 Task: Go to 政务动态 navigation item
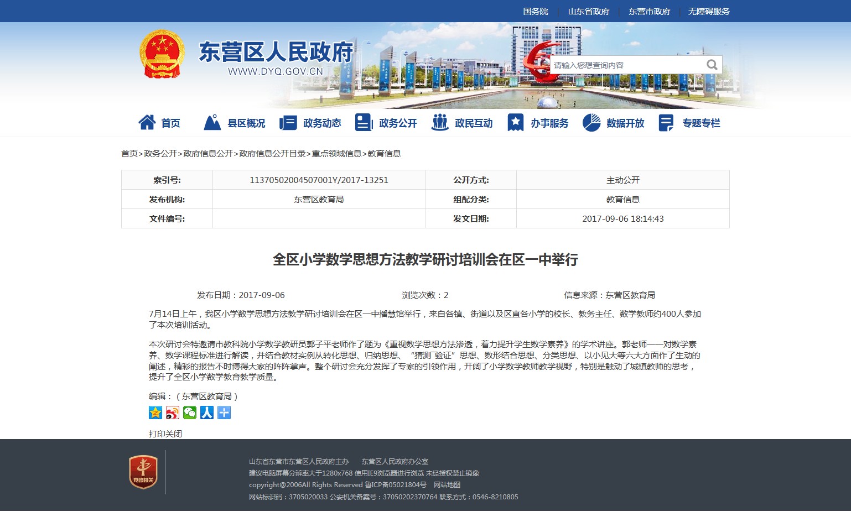310,123
